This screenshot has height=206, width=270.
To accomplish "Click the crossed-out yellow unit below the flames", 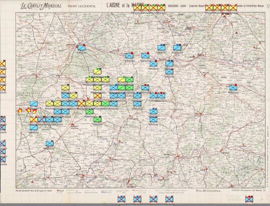I will [x=33, y=119].
